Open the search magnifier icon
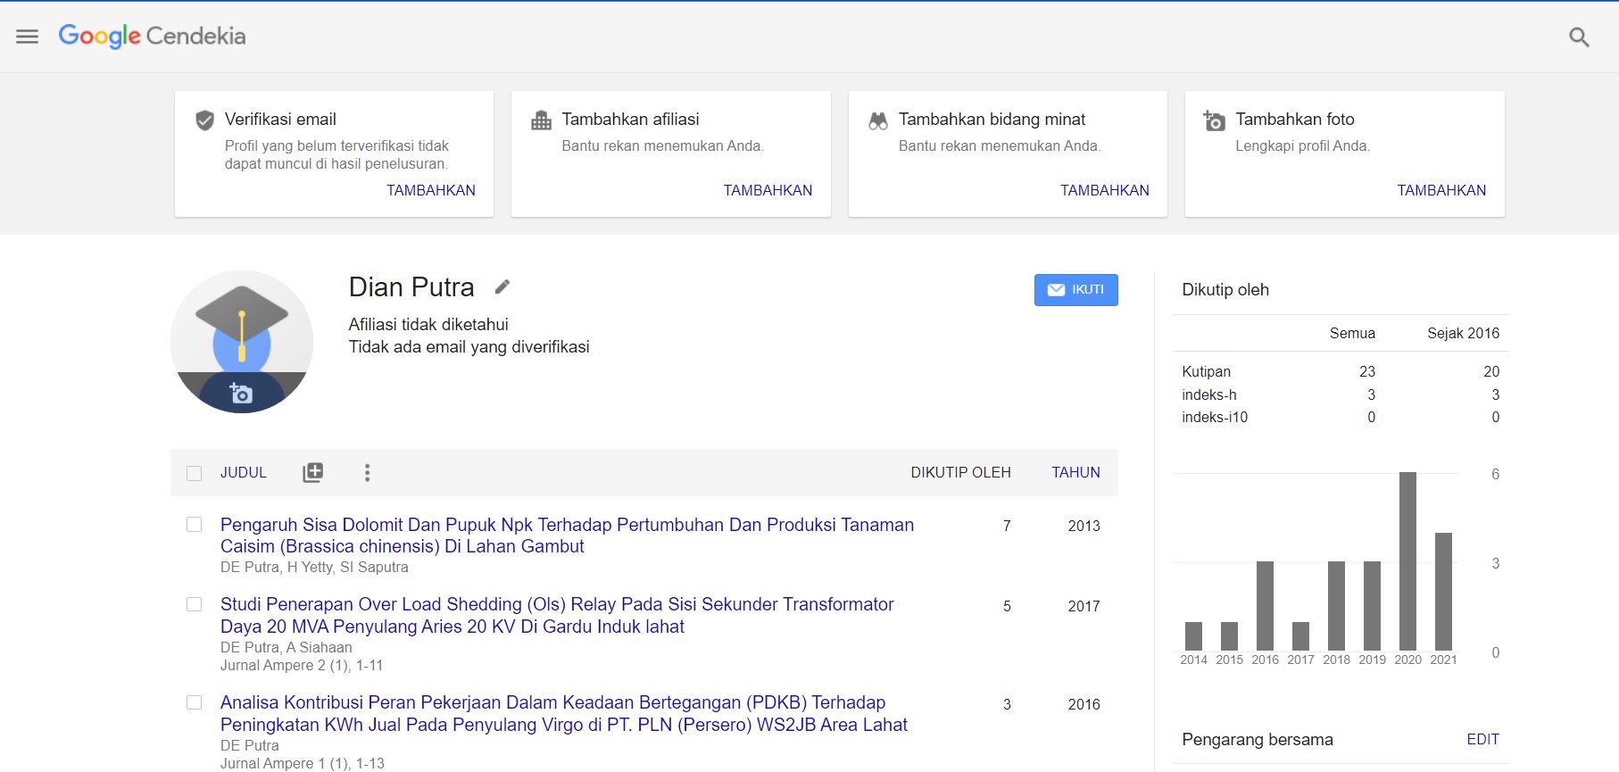 tap(1579, 37)
